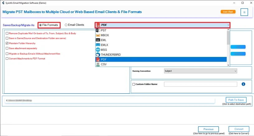Click the Convert button
Viewport: 254px width, 136px height.
pos(239,129)
